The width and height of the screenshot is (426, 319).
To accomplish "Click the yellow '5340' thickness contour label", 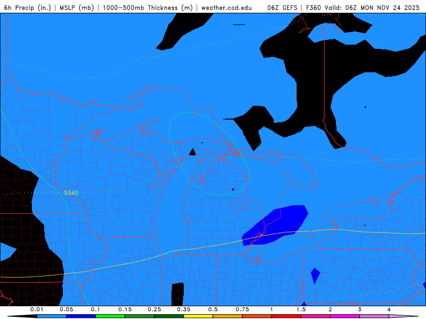I will (x=71, y=193).
